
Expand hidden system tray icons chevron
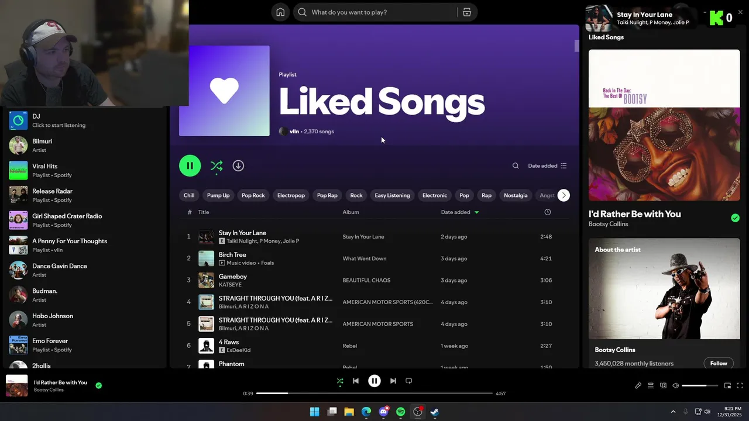pyautogui.click(x=673, y=412)
